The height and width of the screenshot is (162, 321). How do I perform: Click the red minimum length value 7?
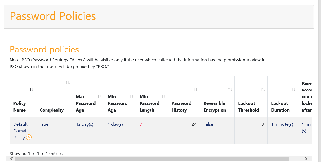[141, 124]
